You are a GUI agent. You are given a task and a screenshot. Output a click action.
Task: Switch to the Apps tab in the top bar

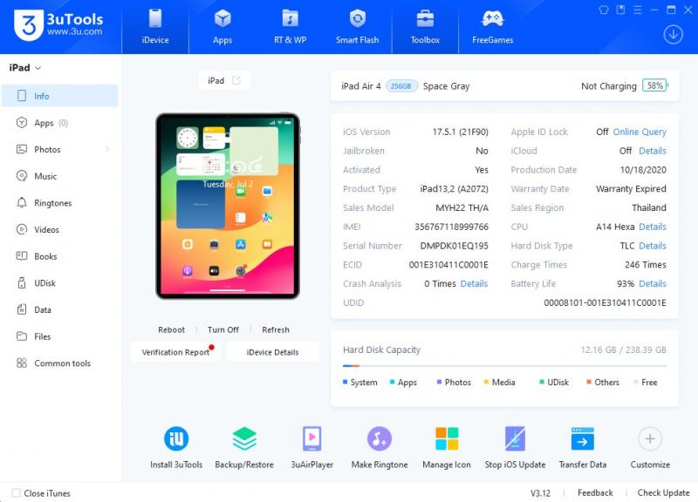(222, 27)
